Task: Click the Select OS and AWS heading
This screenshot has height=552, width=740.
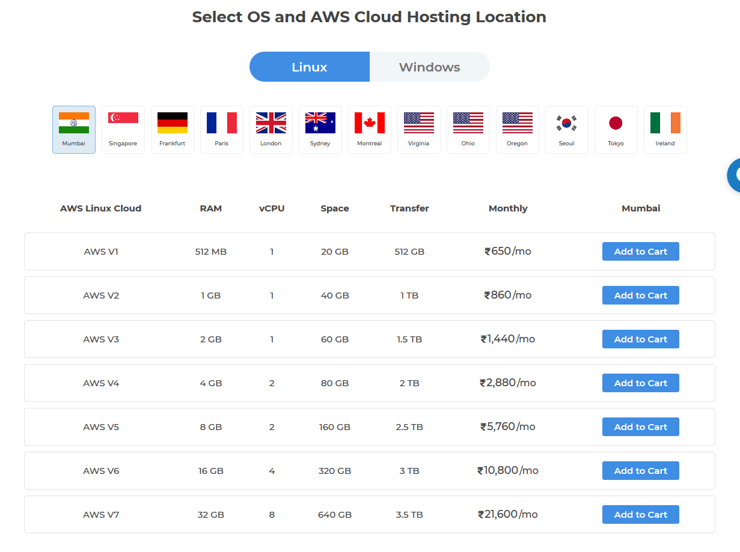Action: [x=369, y=17]
